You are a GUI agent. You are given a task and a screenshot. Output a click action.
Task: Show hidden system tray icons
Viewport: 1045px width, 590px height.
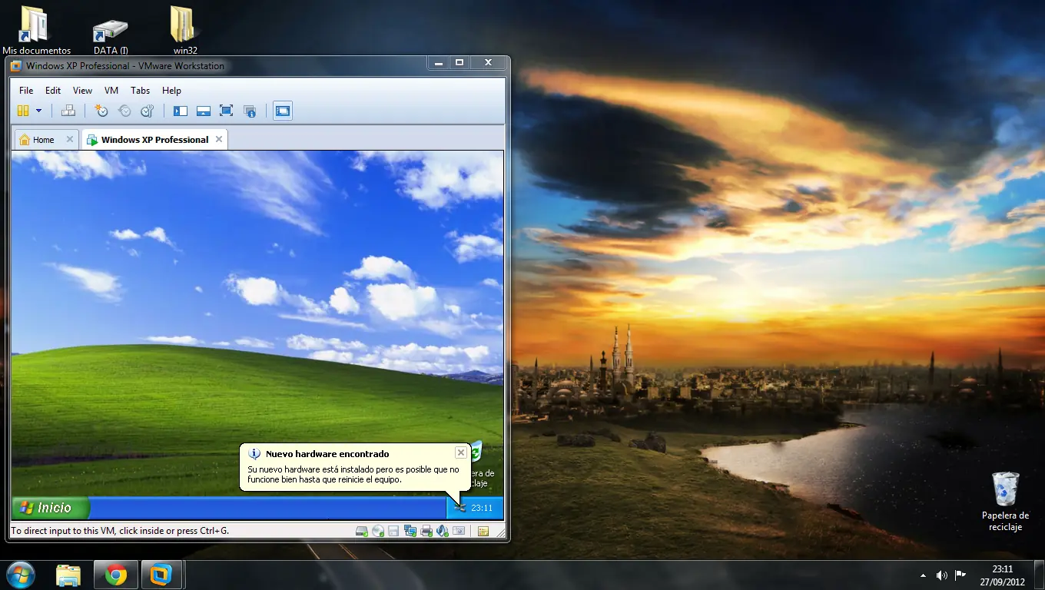click(923, 575)
